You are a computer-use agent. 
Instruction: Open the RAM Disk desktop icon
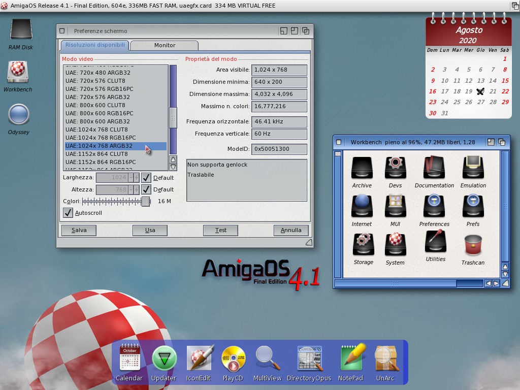tap(21, 30)
